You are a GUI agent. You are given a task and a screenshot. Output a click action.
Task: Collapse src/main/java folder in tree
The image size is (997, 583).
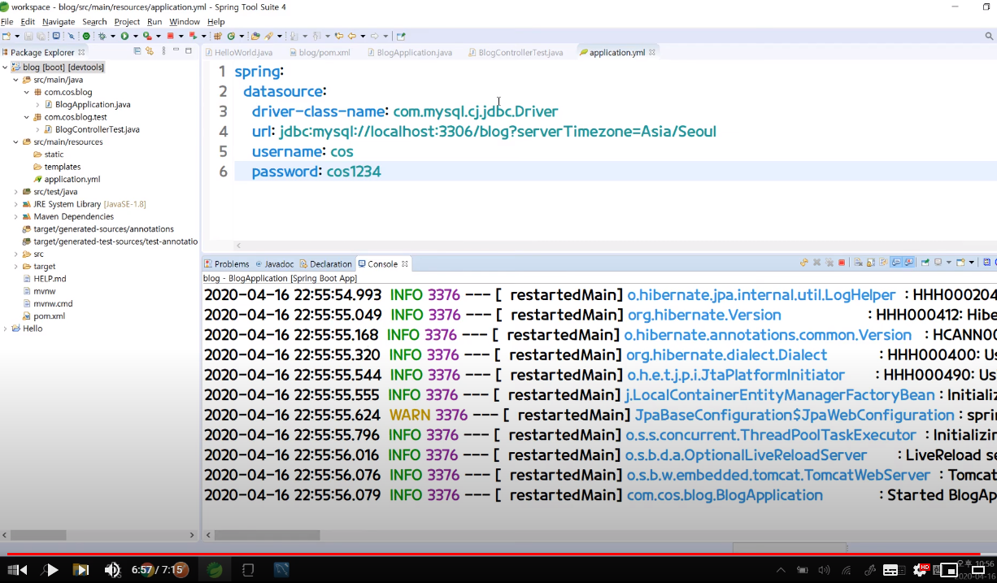click(15, 80)
